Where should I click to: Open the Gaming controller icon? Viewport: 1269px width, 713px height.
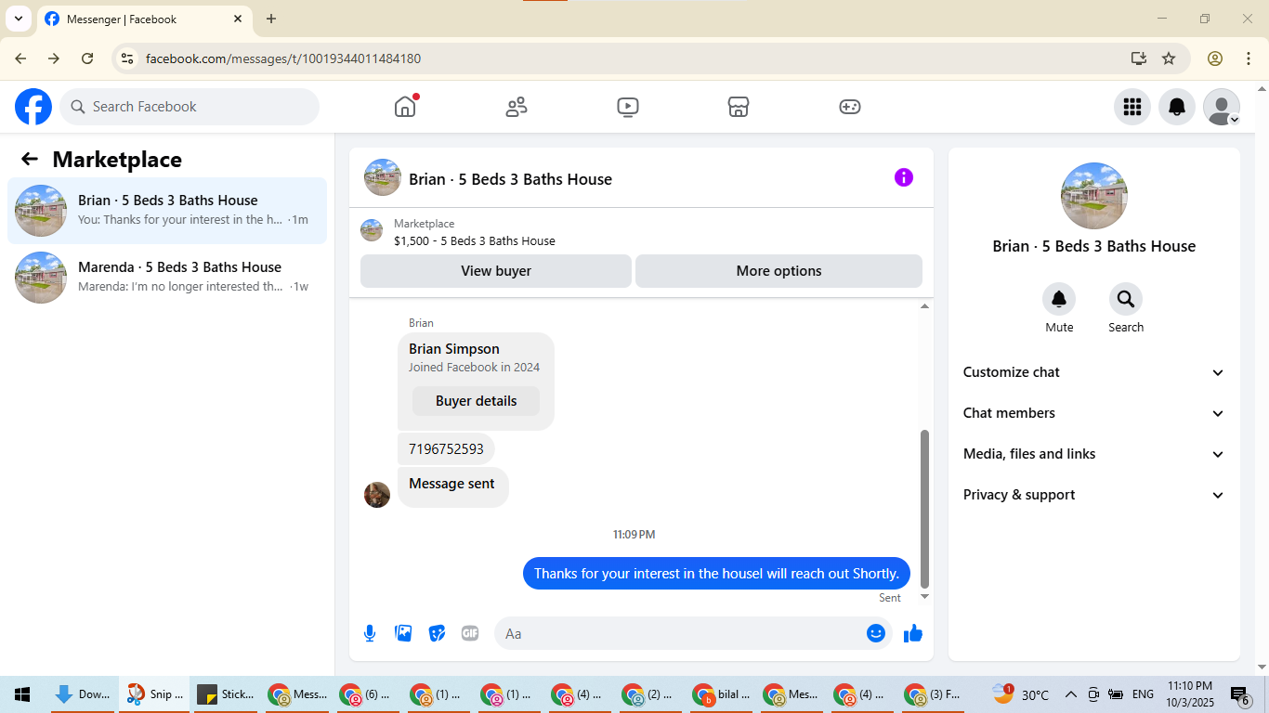coord(850,107)
